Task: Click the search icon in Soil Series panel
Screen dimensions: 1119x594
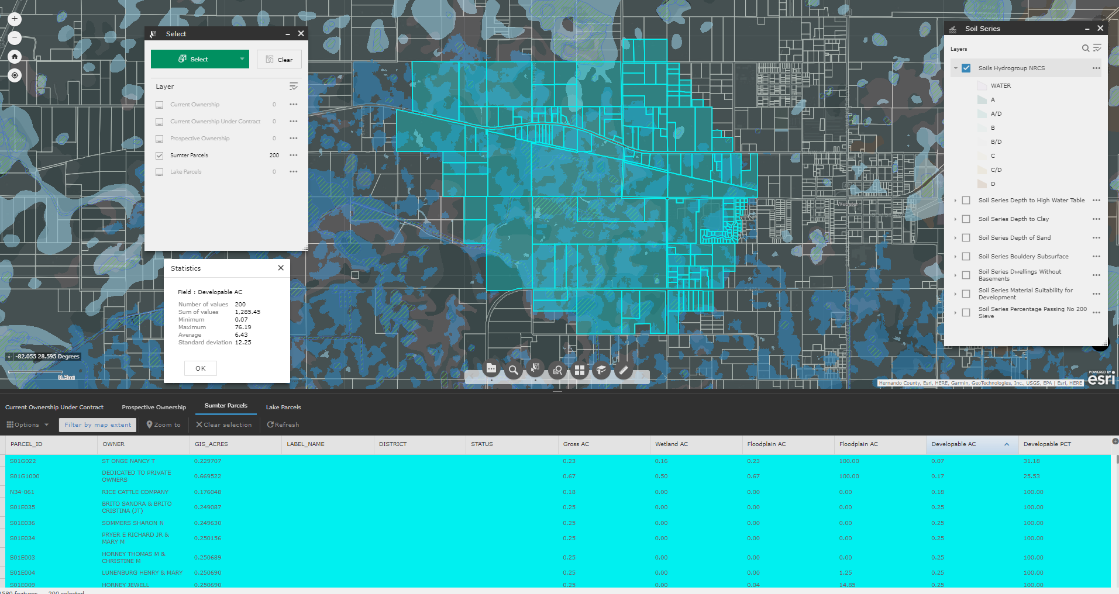Action: pyautogui.click(x=1085, y=49)
